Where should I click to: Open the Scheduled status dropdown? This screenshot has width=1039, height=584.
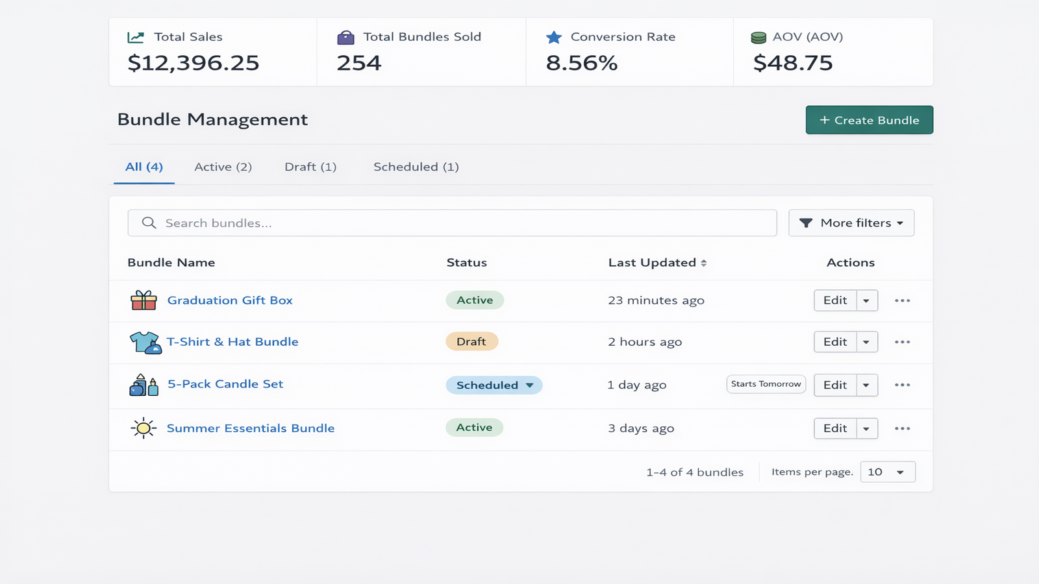pos(494,385)
